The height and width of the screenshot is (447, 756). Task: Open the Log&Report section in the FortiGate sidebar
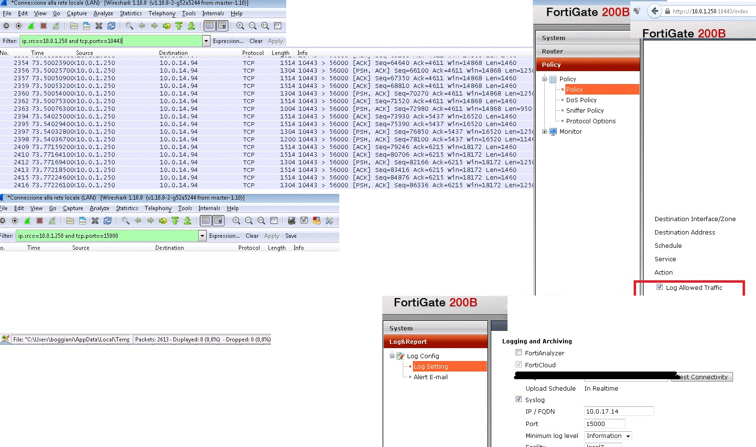tap(435, 341)
